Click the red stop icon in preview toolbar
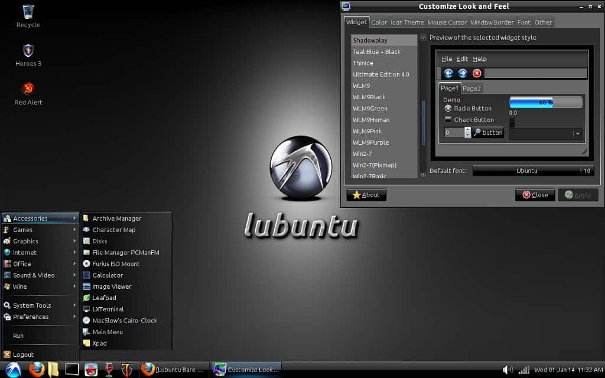 [x=477, y=73]
